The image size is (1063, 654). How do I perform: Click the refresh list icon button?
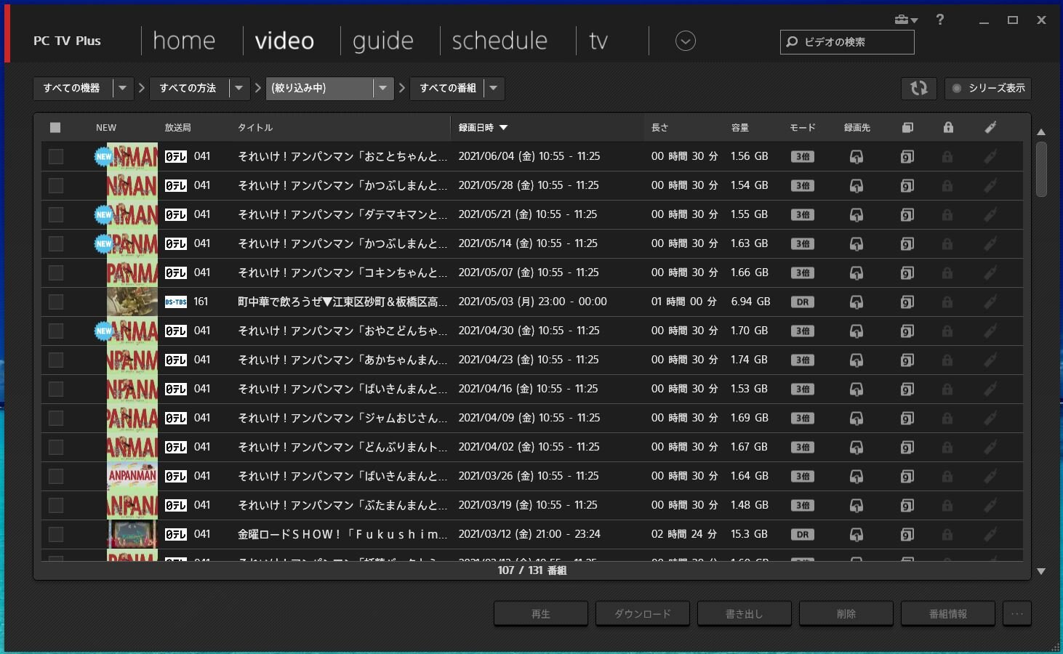[x=919, y=88]
